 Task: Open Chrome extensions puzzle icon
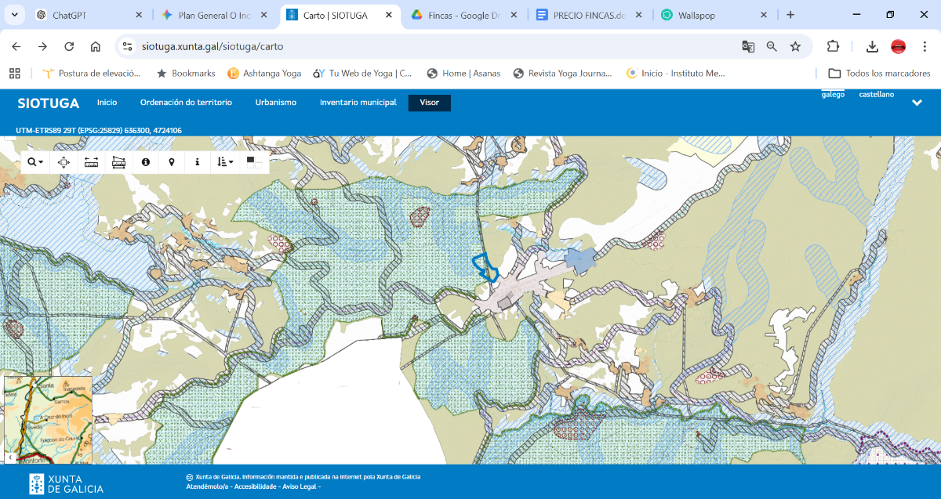click(833, 46)
